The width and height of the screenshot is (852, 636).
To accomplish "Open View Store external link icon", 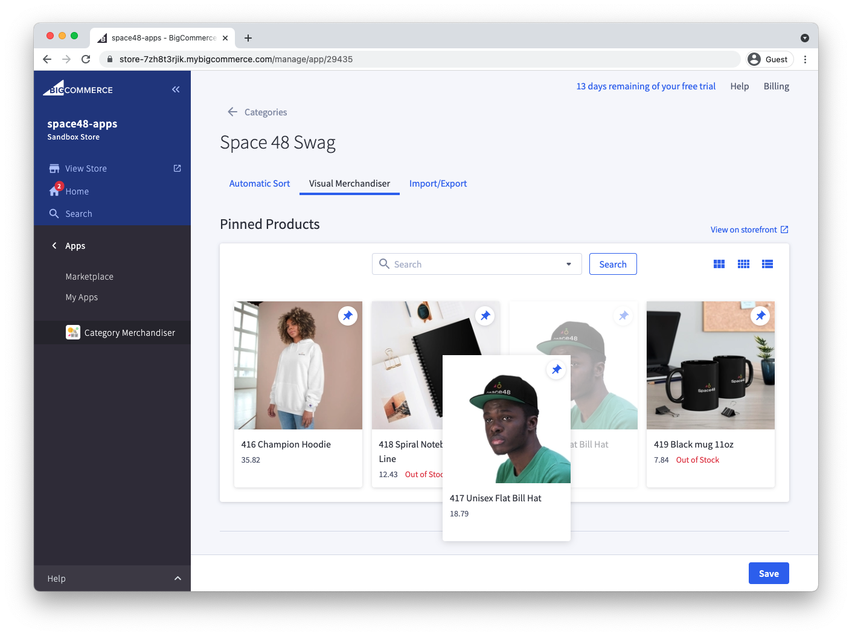I will (x=177, y=168).
